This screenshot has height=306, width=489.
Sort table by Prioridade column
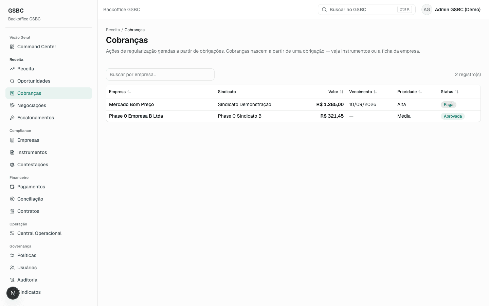[410, 92]
